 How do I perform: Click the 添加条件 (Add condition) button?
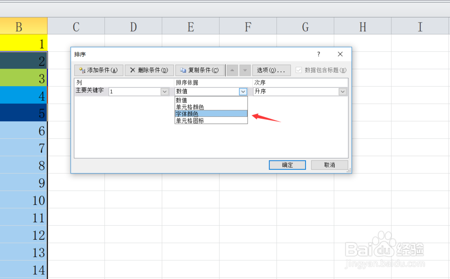[99, 70]
